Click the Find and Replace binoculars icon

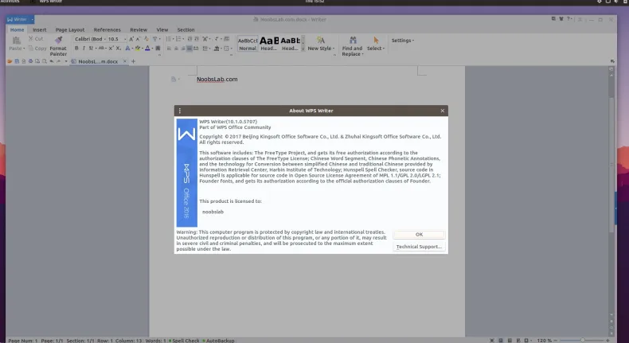click(x=352, y=40)
